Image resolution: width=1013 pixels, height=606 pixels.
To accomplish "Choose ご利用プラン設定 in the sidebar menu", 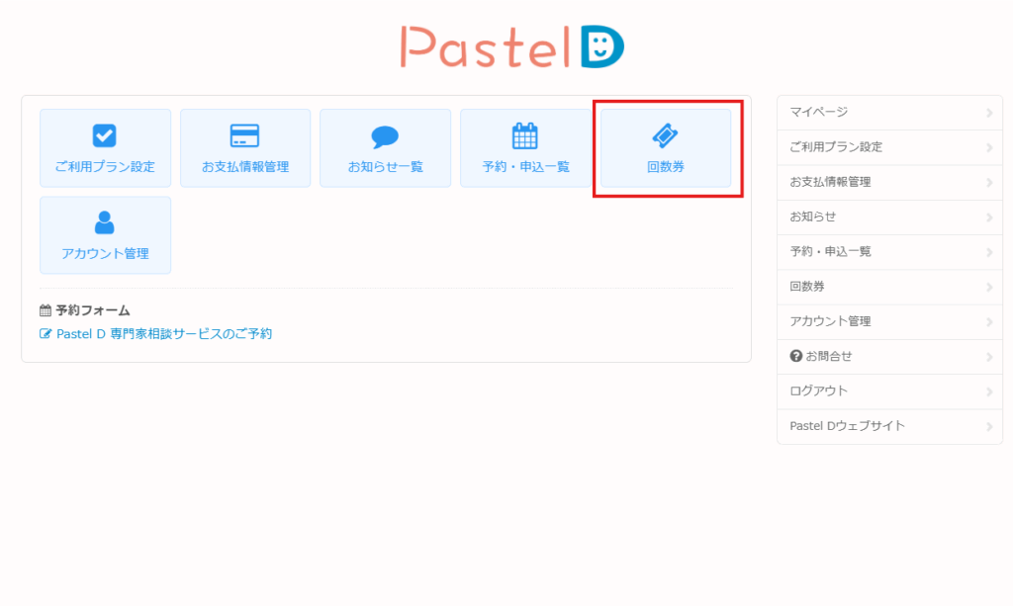I will click(x=836, y=147).
